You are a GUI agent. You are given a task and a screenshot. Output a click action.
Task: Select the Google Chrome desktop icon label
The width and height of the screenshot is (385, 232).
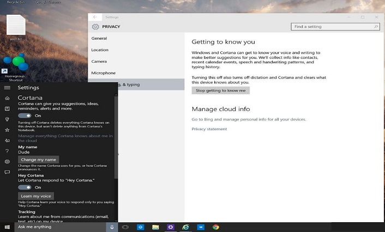48,2
